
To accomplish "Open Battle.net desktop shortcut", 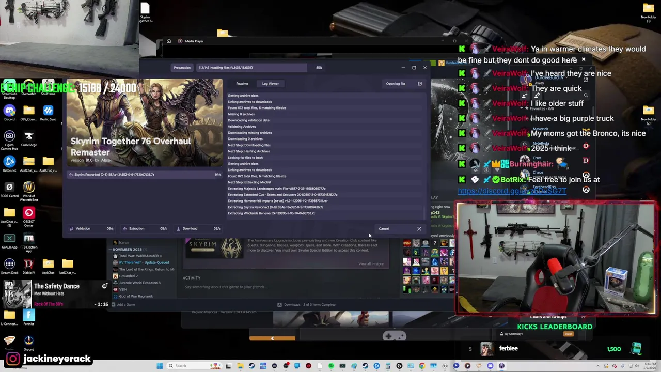I will click(9, 164).
